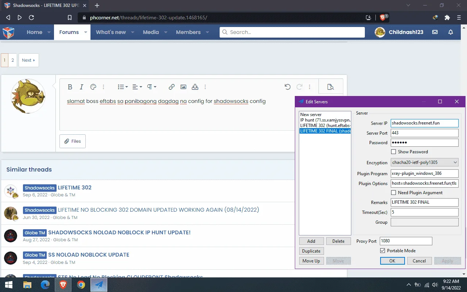Open the text color palette tool

click(93, 87)
